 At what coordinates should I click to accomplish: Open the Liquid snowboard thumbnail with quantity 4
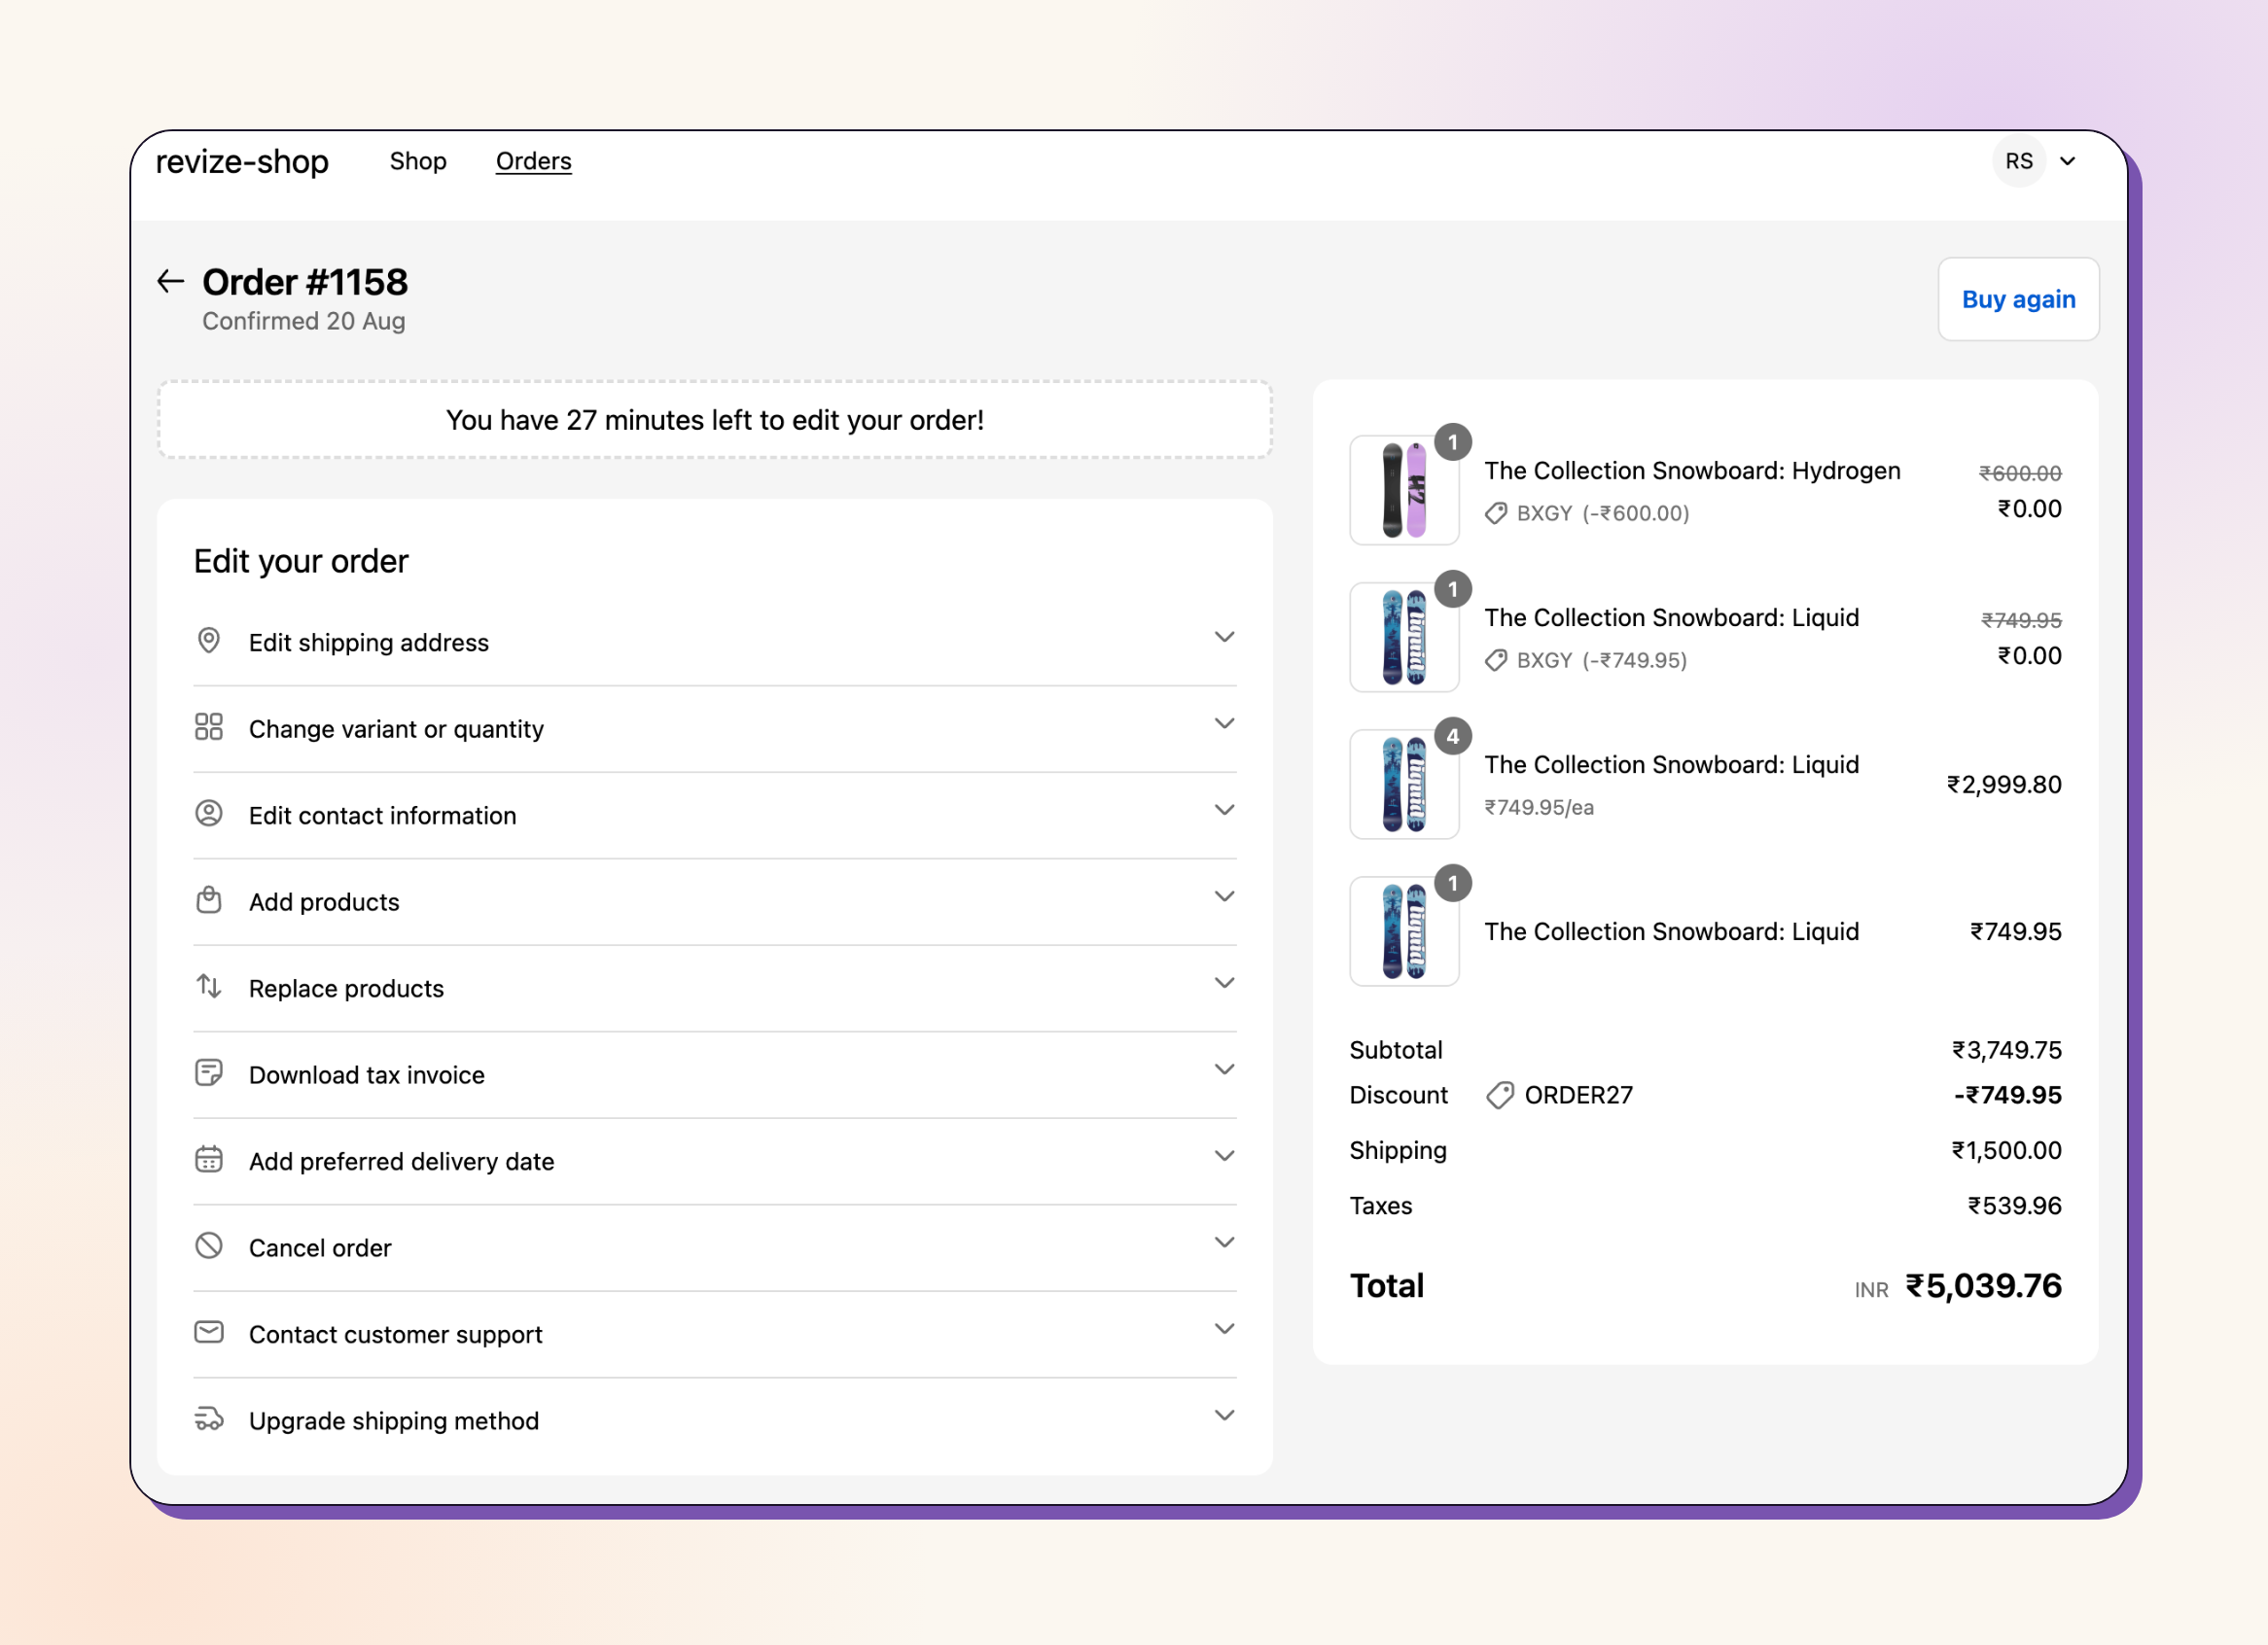coord(1404,785)
